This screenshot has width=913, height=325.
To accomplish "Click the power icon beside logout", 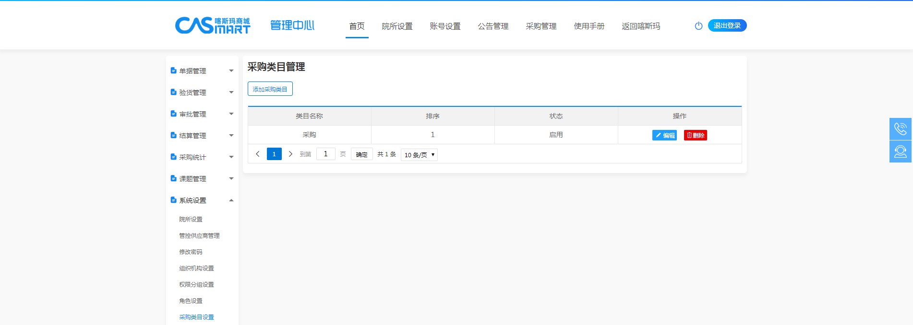I will point(698,26).
